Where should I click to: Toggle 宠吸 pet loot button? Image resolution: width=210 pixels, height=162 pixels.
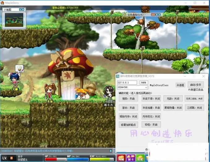click(x=128, y=99)
